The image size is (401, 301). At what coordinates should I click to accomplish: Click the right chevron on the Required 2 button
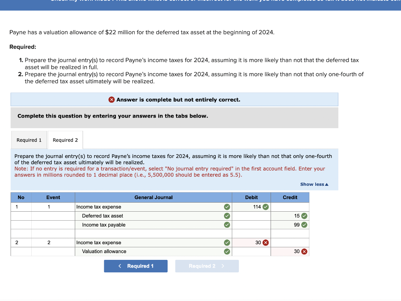[223, 266]
